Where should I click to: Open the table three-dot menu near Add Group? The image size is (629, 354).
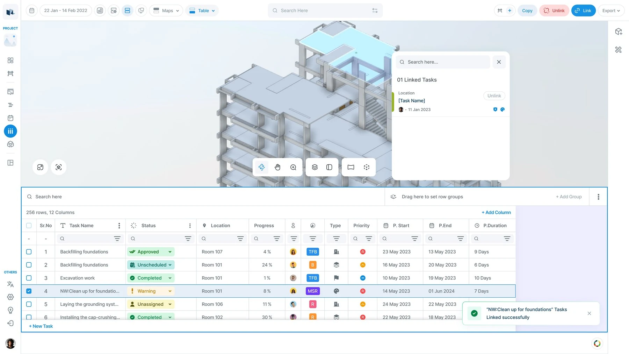[x=599, y=197]
